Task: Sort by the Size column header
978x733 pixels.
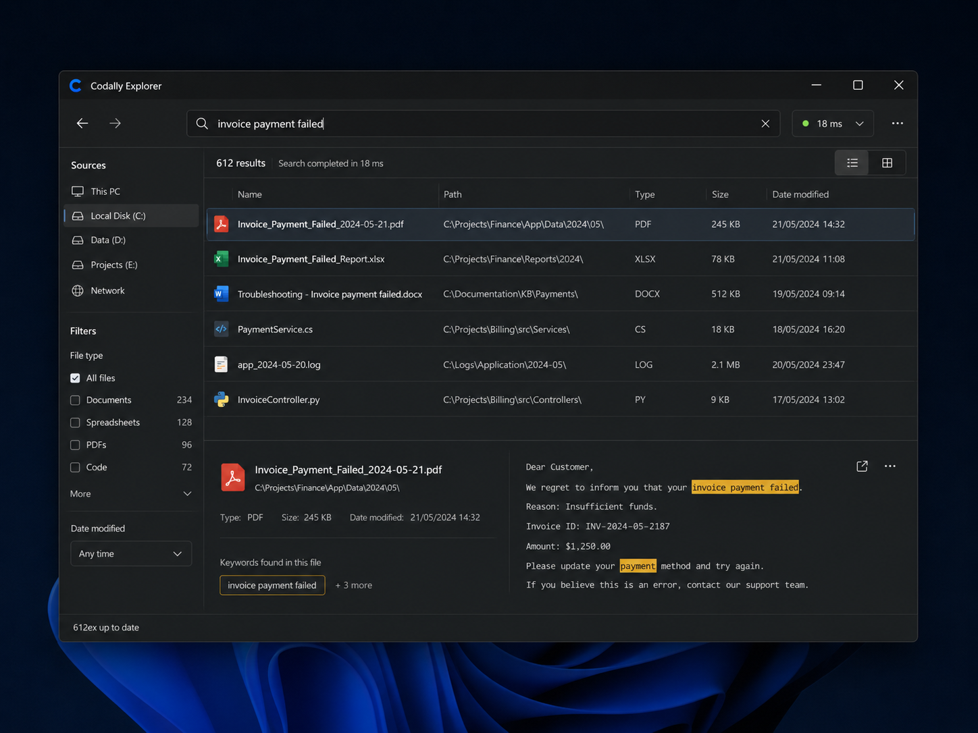Action: (720, 194)
